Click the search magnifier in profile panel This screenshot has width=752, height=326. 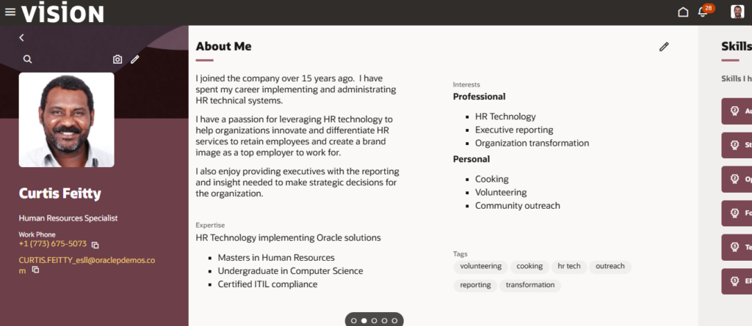[28, 59]
